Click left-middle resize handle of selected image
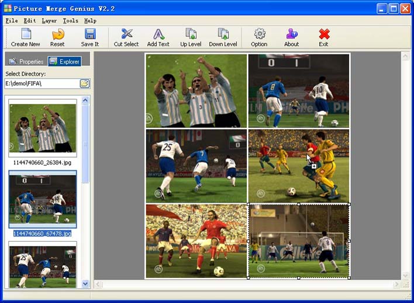 pyautogui.click(x=248, y=241)
